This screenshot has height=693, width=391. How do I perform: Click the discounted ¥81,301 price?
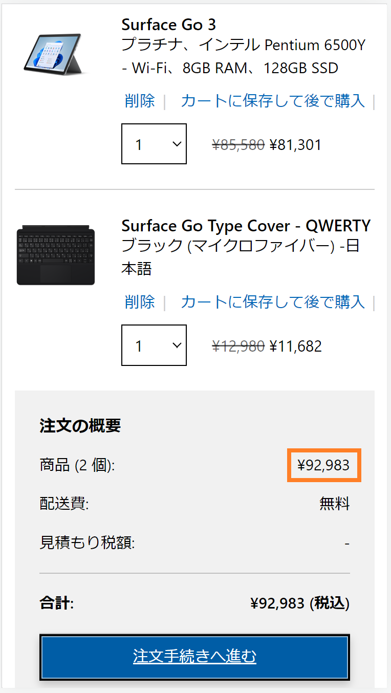point(295,145)
